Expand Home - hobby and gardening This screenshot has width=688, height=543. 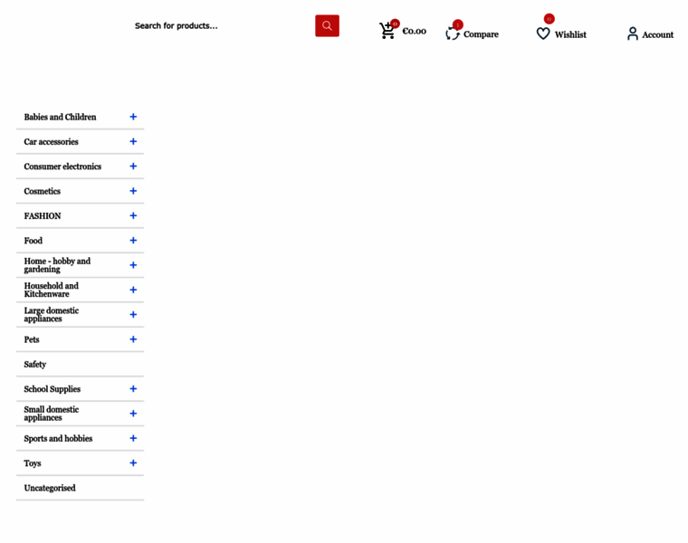(x=133, y=265)
